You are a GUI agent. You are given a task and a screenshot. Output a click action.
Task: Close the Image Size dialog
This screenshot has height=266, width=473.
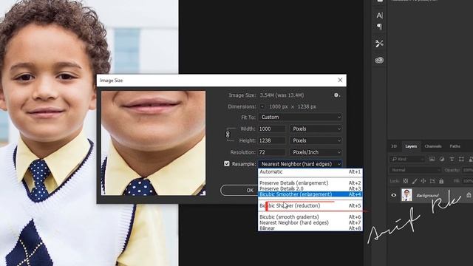(x=340, y=81)
